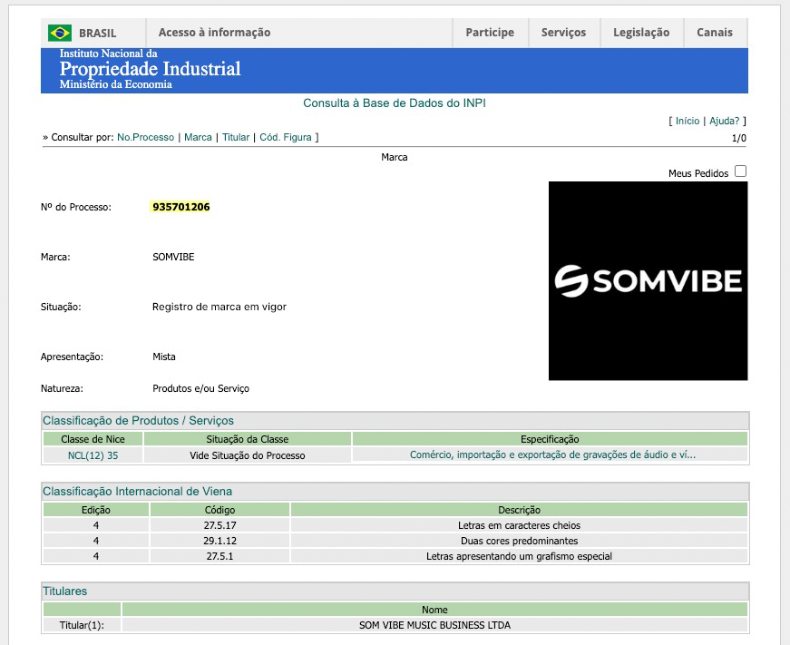Click the Vienna code 29.1.12 cell
Viewport: 790px width, 645px height.
219,541
